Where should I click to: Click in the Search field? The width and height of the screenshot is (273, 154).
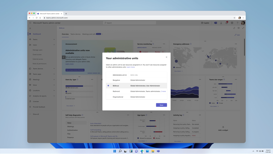coord(130,23)
